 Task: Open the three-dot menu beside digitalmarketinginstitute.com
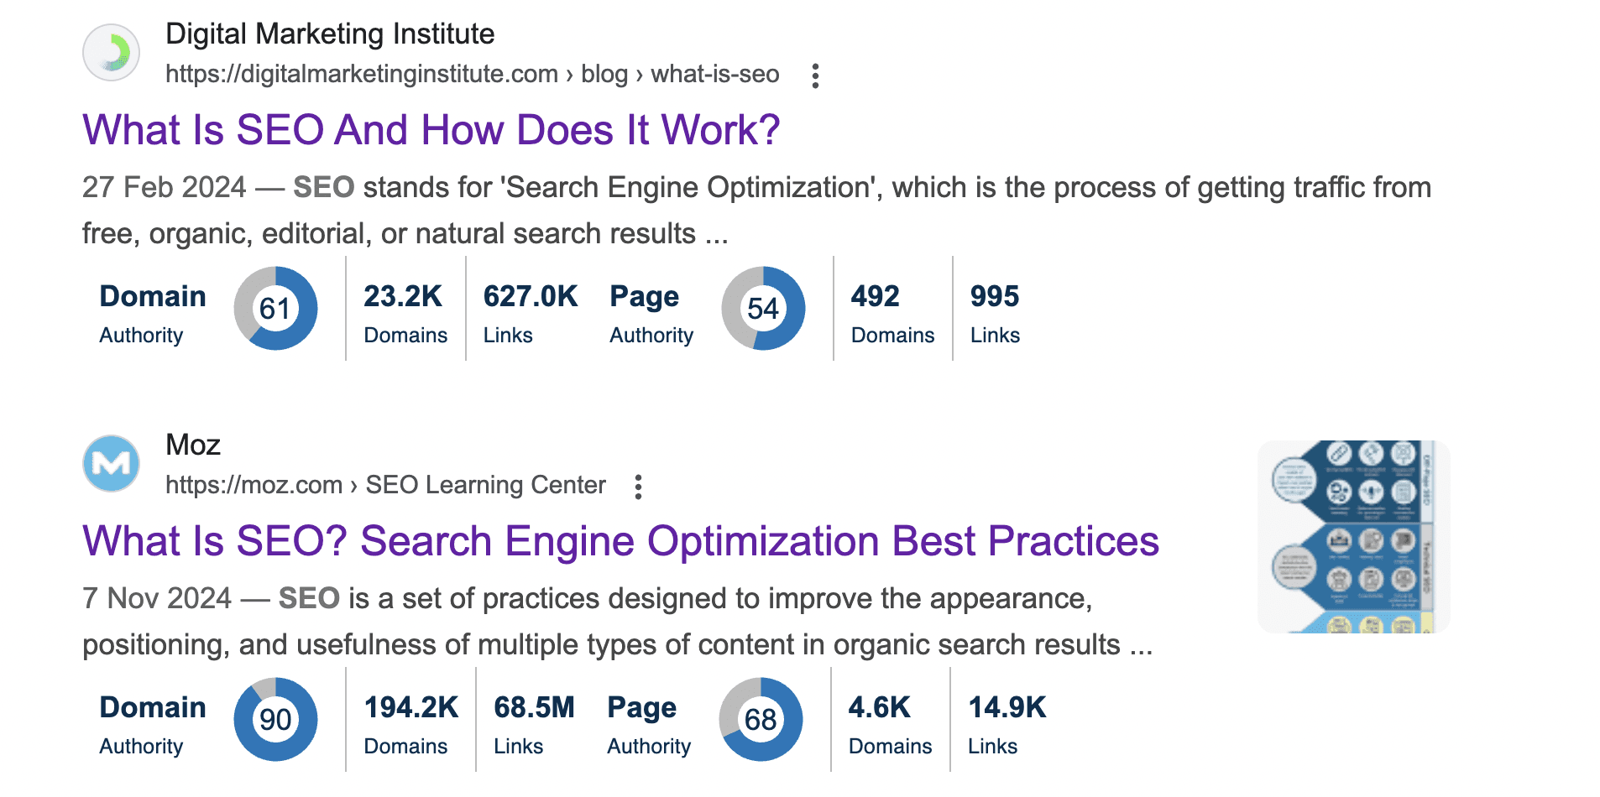tap(814, 75)
